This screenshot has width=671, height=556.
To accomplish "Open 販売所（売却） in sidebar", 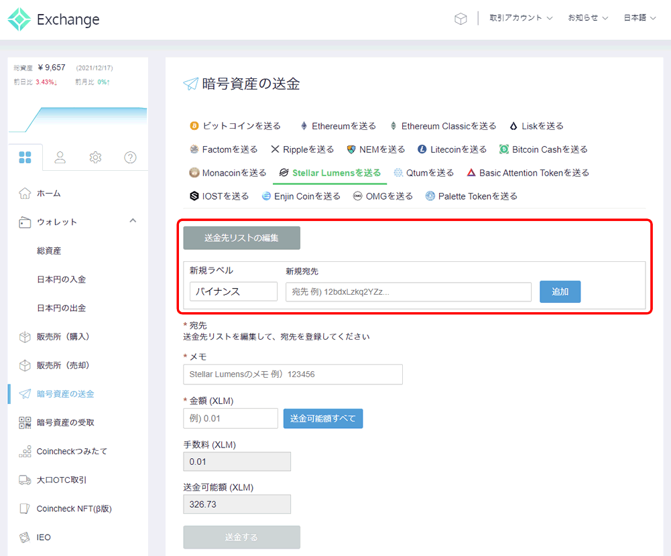I will [x=62, y=365].
